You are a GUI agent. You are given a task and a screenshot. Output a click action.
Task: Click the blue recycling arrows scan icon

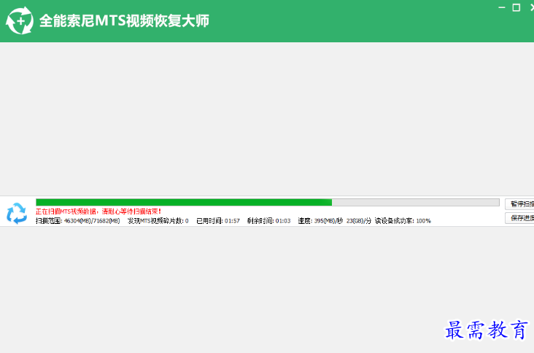[x=17, y=214]
